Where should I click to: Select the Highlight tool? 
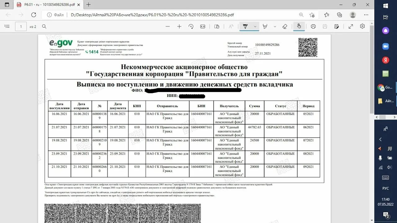tap(265, 26)
